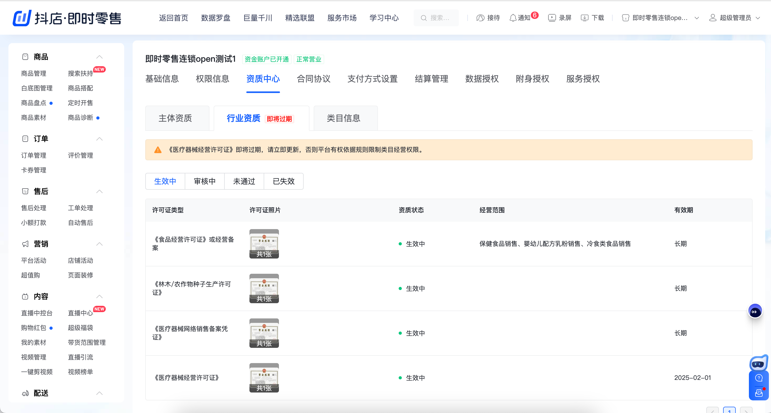Expand the store selector dropdown
This screenshot has height=413, width=771.
coord(697,18)
